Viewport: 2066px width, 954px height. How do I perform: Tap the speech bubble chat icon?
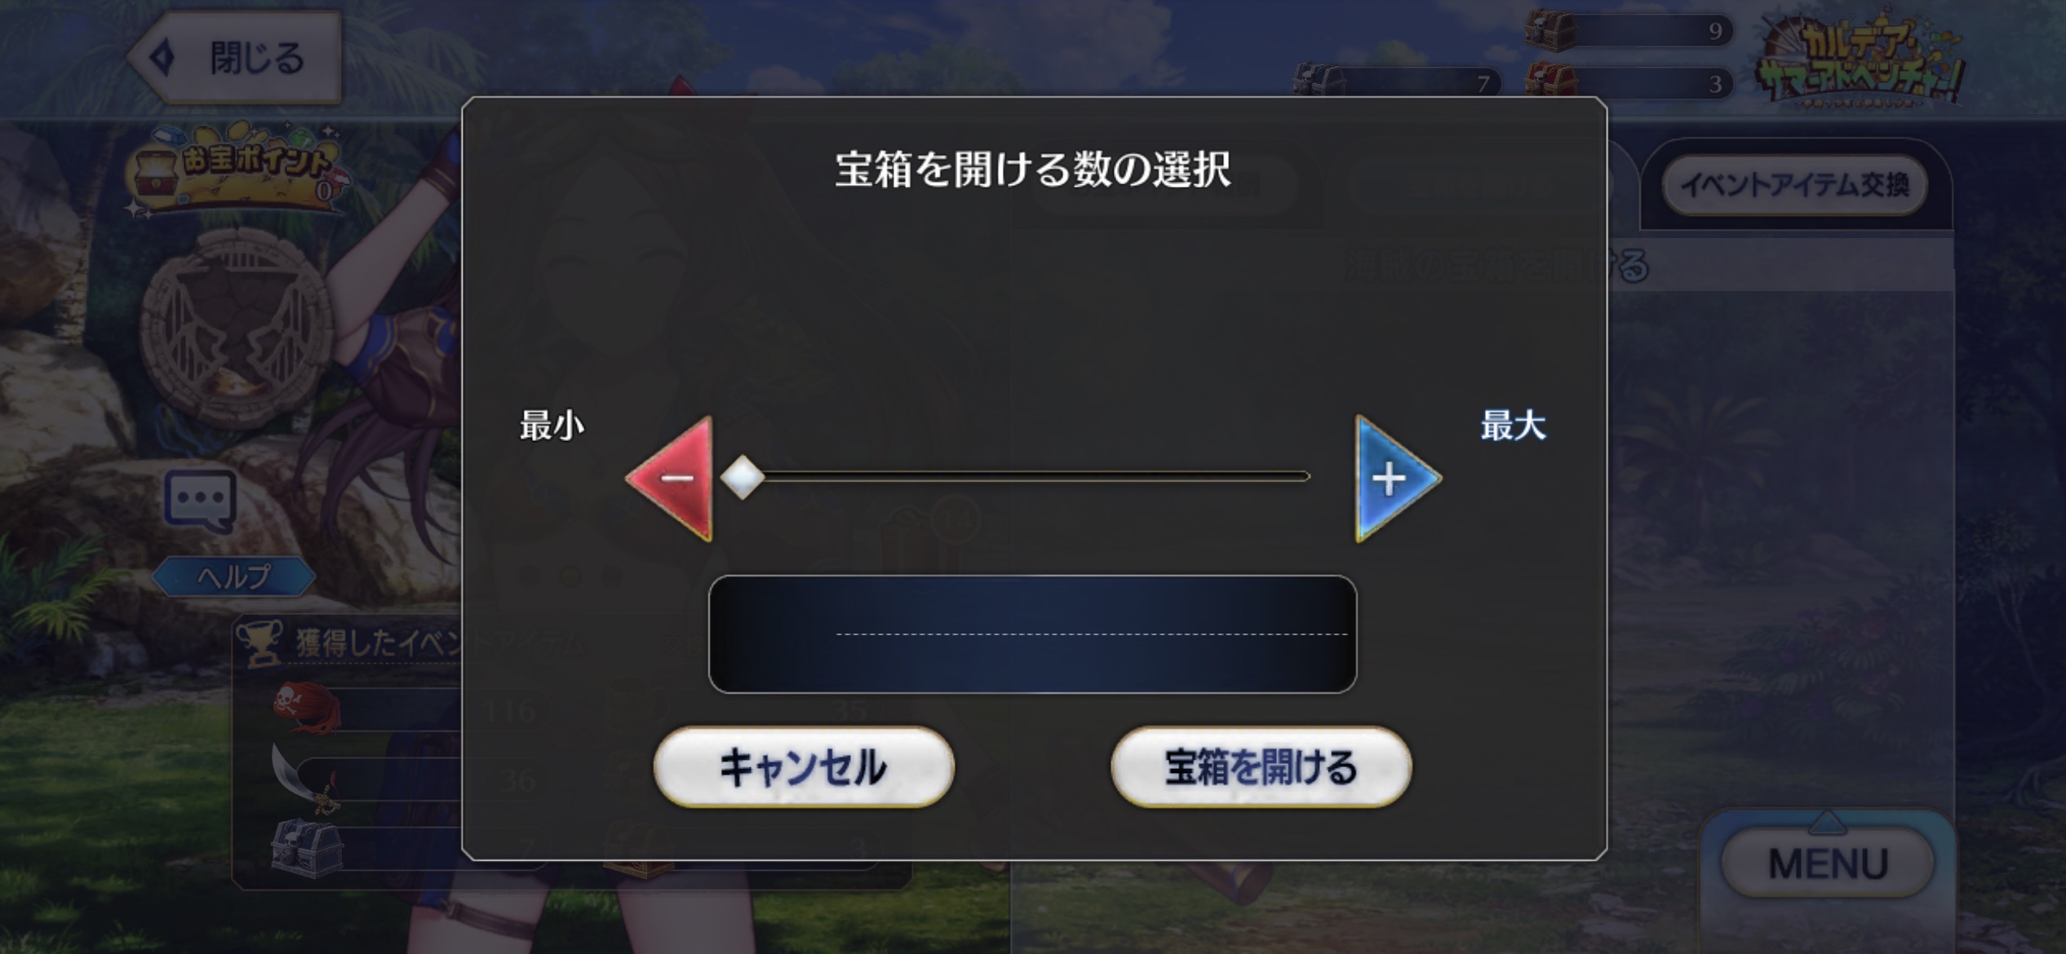point(201,501)
